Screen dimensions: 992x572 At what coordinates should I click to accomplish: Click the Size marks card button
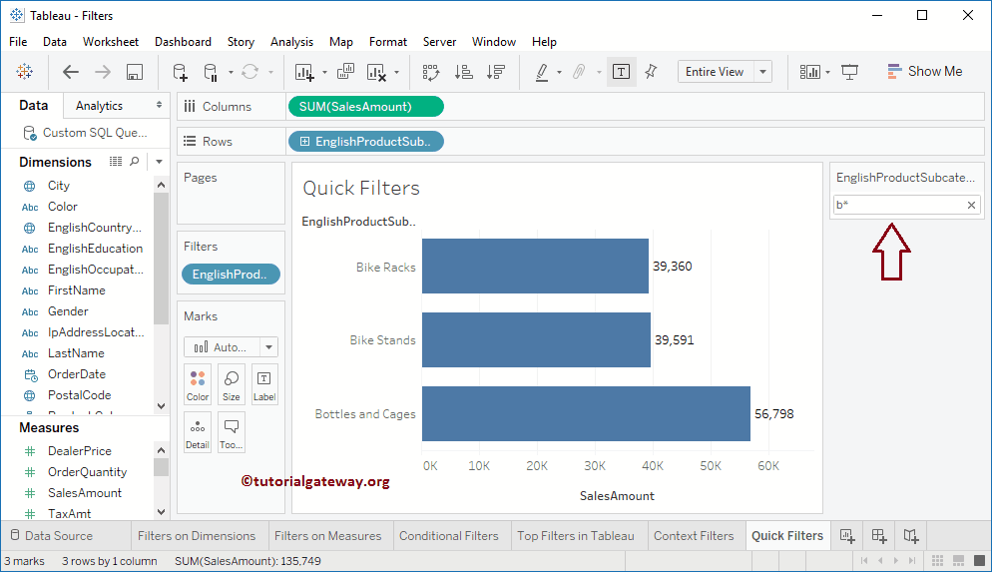tap(231, 384)
